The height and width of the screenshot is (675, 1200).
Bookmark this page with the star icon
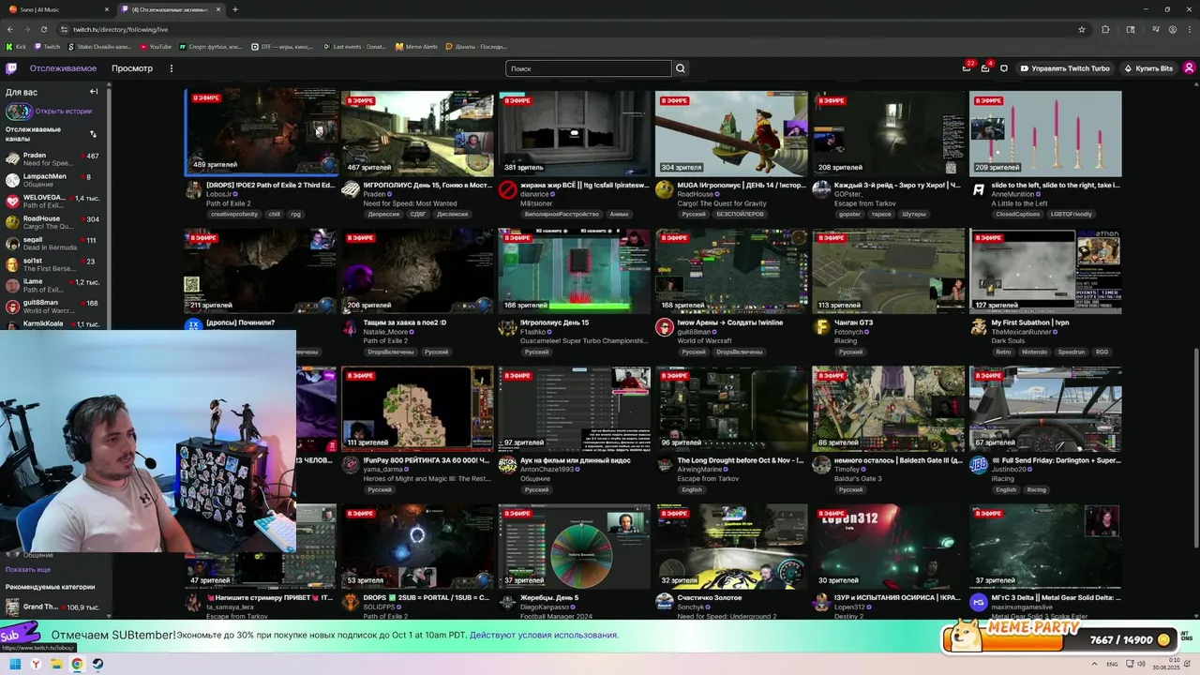(1082, 30)
